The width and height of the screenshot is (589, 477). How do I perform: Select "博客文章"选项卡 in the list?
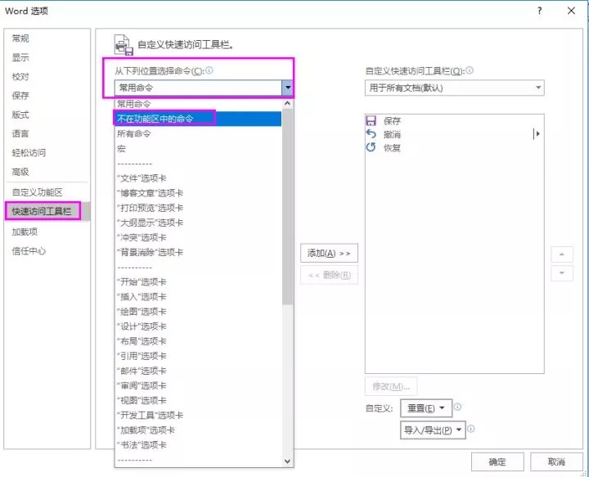[x=198, y=193]
